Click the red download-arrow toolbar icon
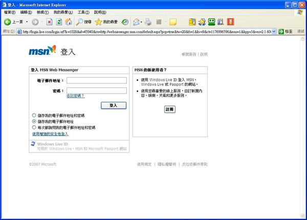The image size is (307, 220). coord(230,22)
